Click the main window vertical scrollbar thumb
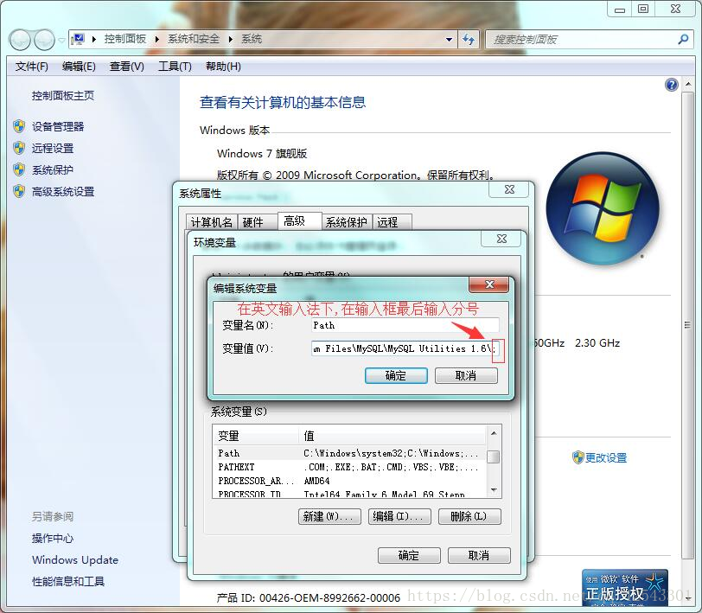Screen dimensions: 702x613 pyautogui.click(x=687, y=324)
